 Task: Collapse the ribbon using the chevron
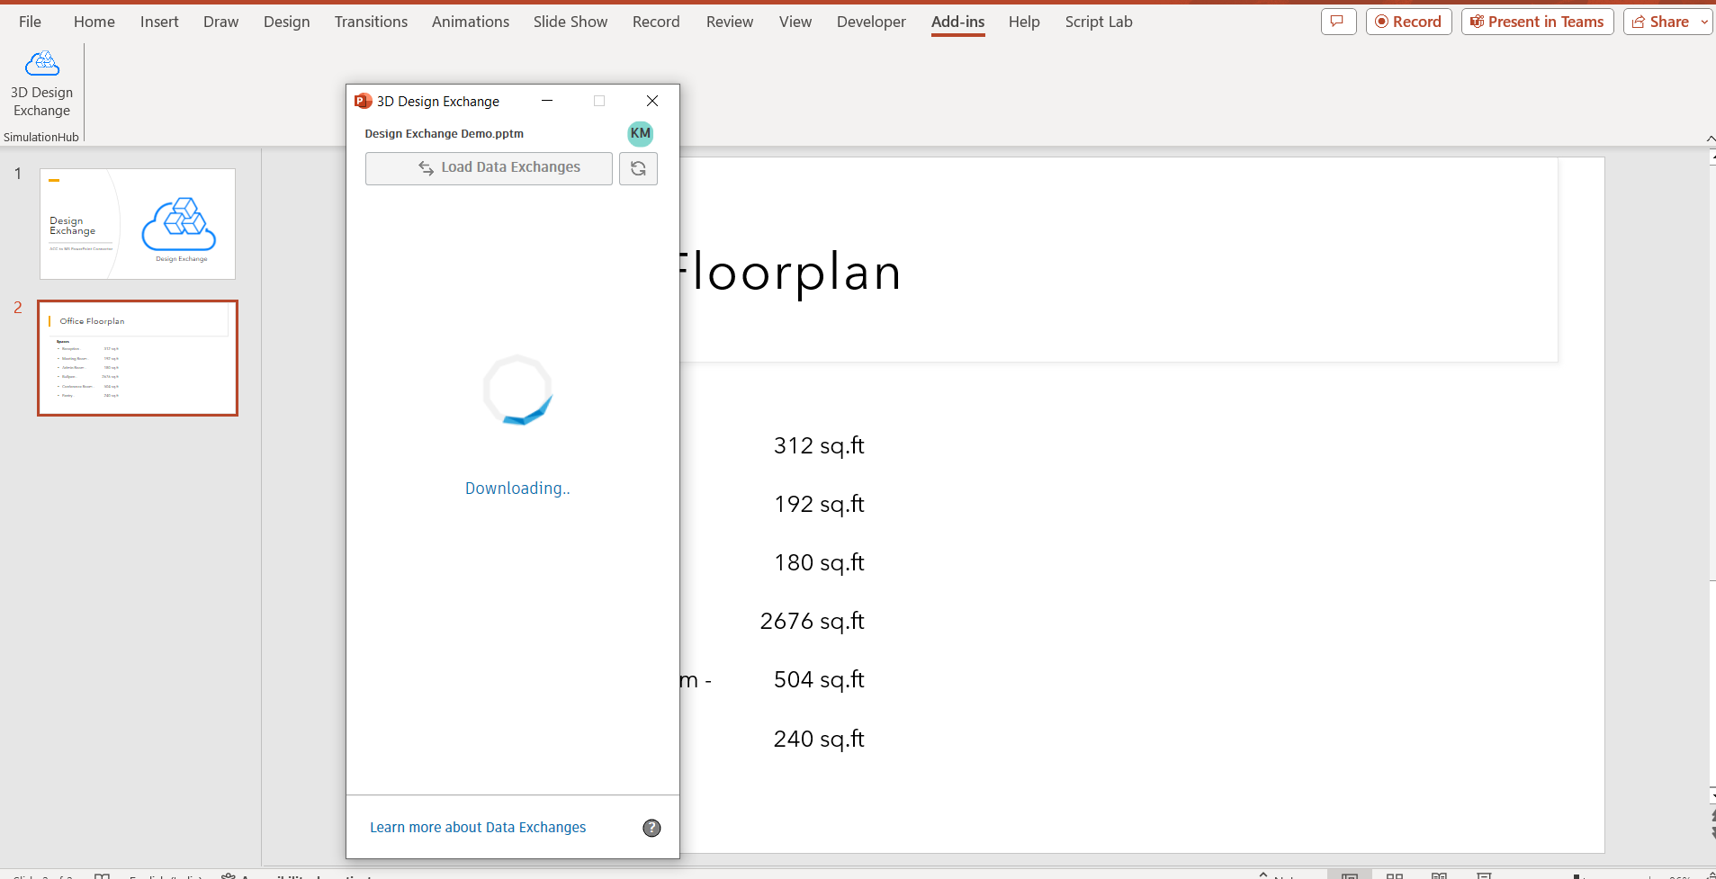pyautogui.click(x=1710, y=139)
